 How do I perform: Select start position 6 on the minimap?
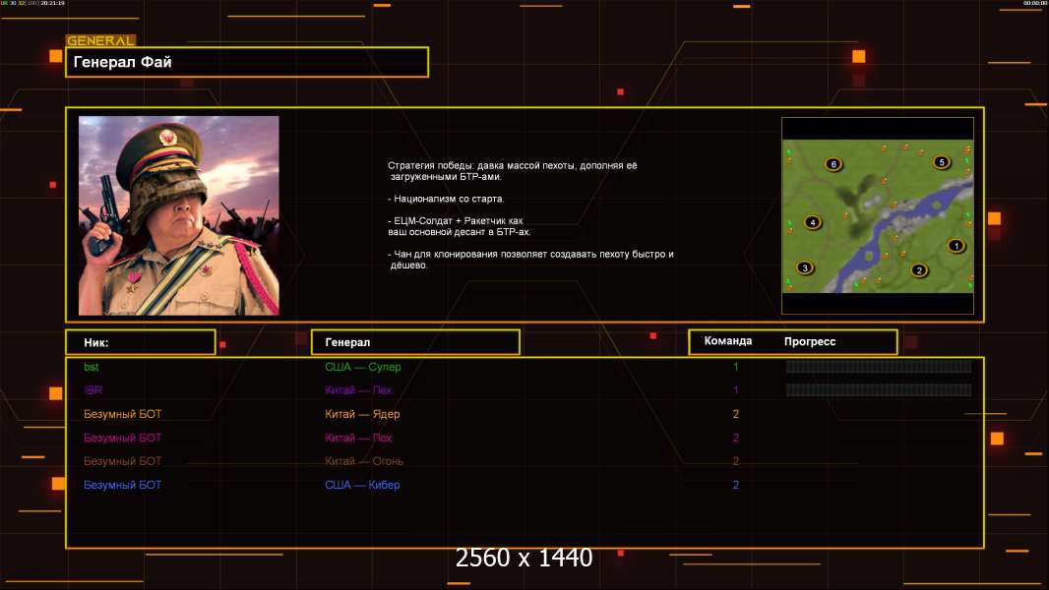[x=833, y=164]
